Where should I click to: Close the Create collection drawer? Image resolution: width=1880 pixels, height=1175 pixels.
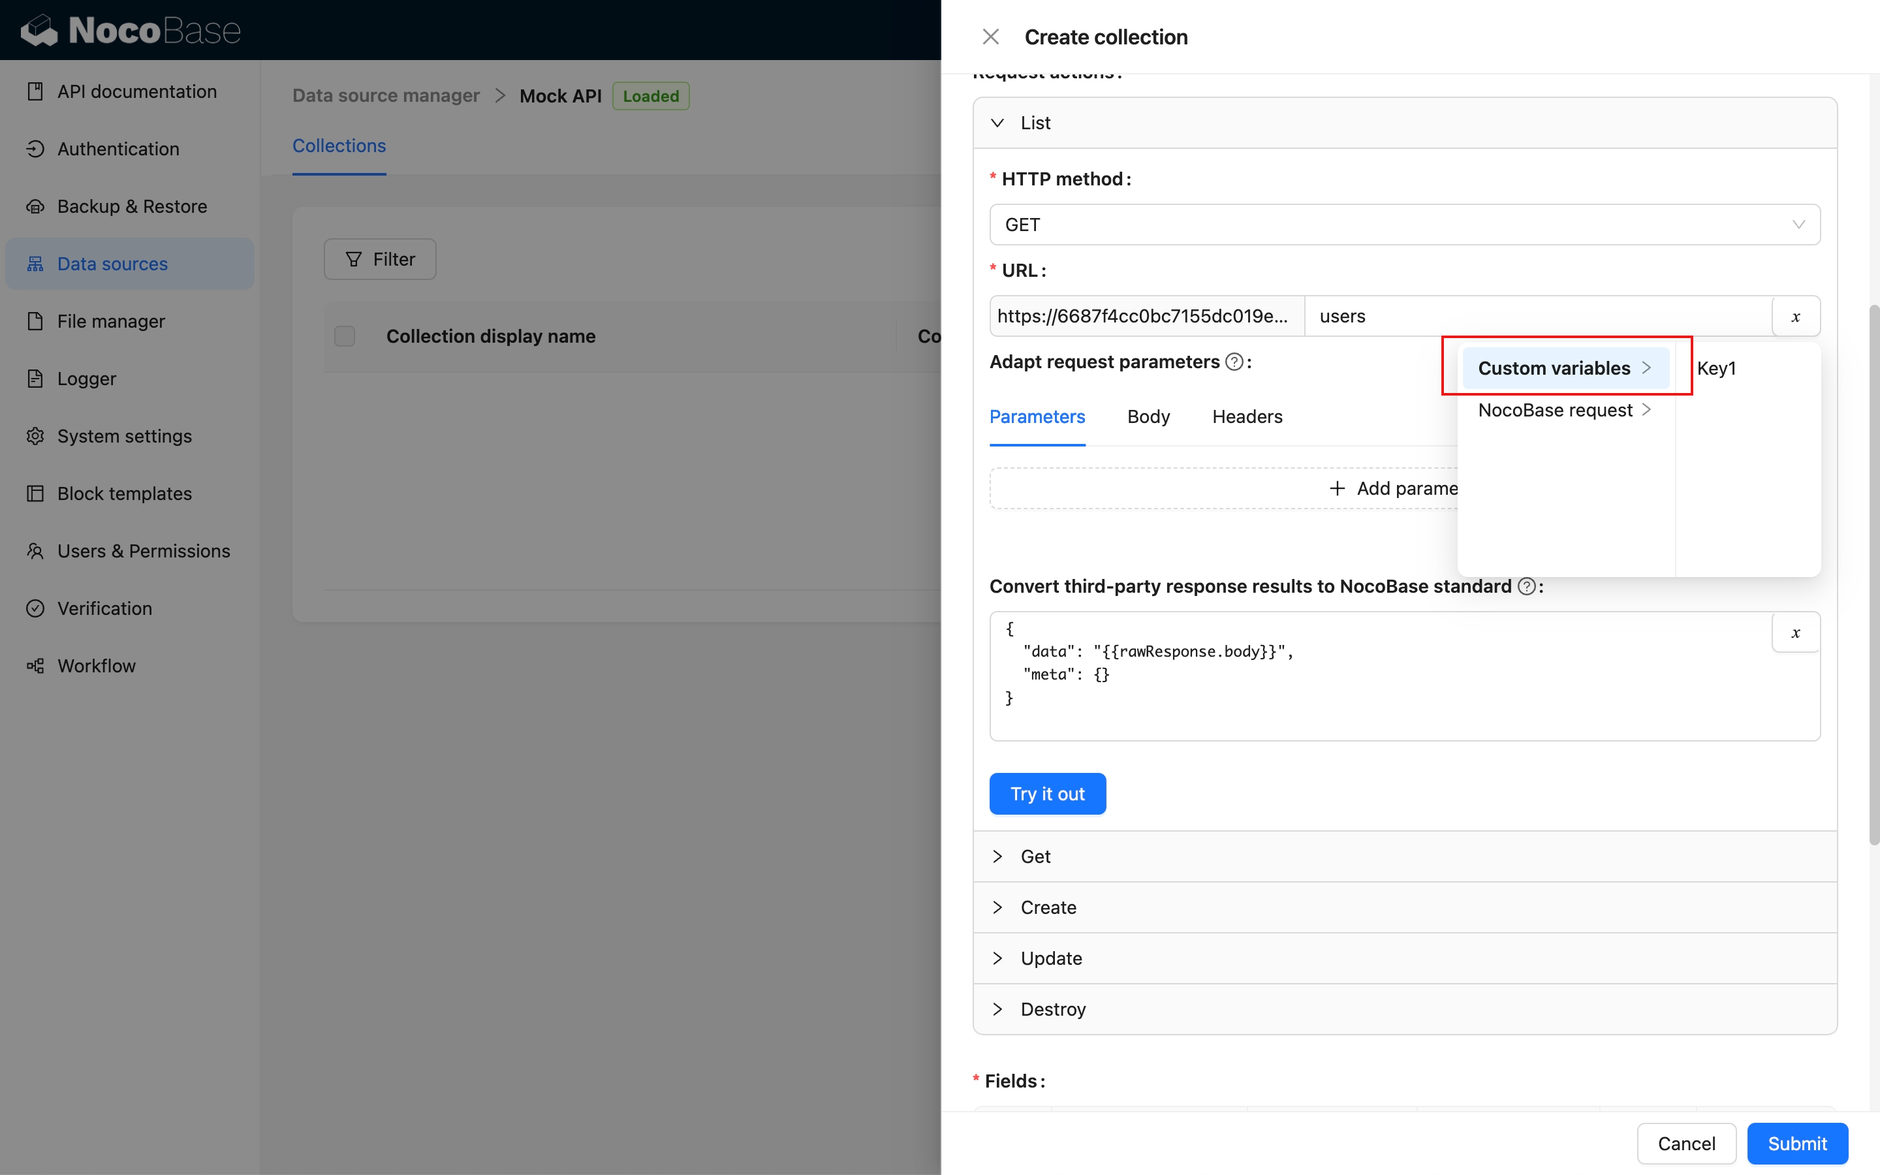(x=990, y=37)
